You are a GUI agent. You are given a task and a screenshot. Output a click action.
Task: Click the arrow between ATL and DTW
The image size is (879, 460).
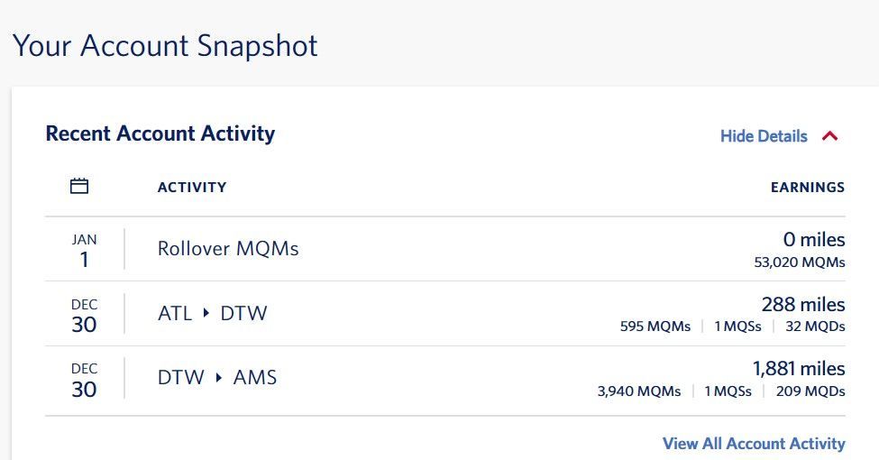click(206, 313)
